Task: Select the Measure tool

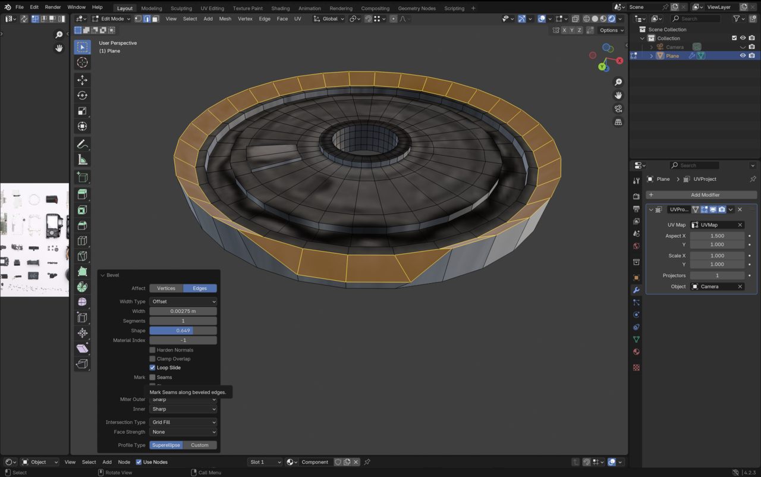Action: click(83, 159)
